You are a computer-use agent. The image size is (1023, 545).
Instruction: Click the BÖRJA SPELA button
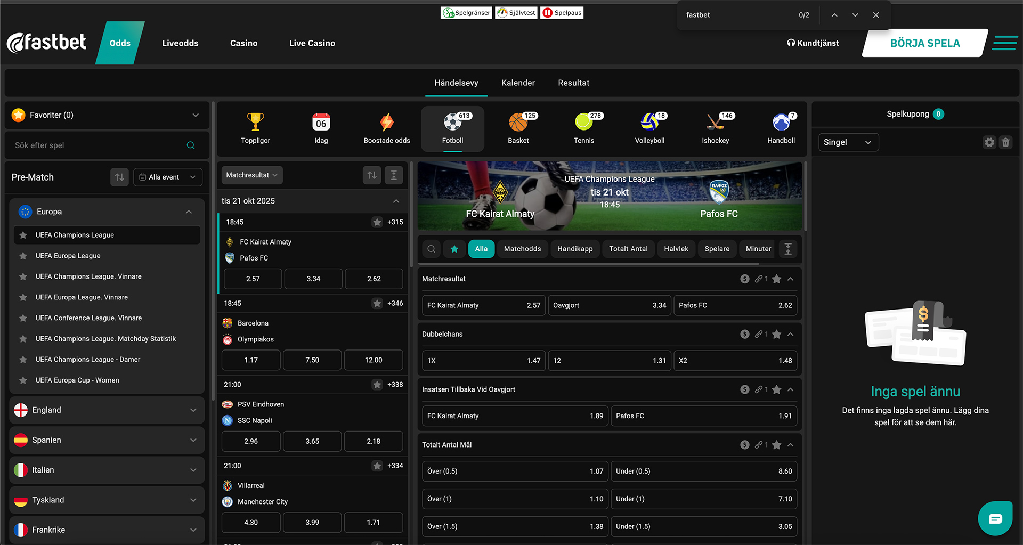point(925,43)
